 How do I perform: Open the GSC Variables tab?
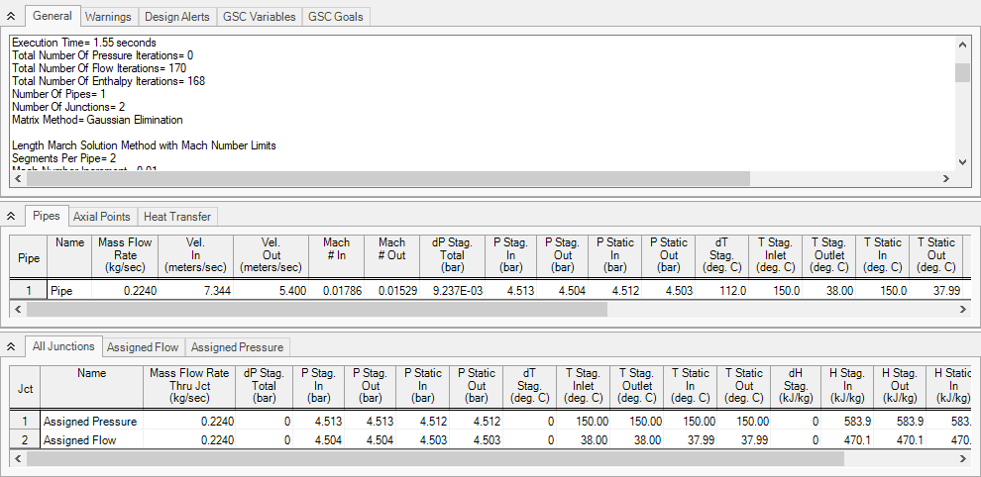(259, 17)
